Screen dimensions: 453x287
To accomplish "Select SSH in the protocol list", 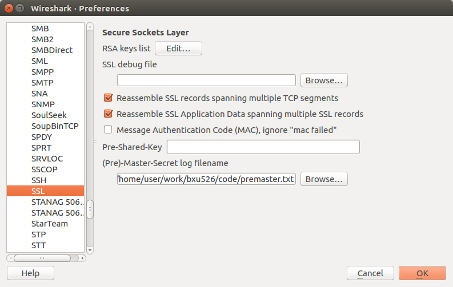I will [x=39, y=180].
